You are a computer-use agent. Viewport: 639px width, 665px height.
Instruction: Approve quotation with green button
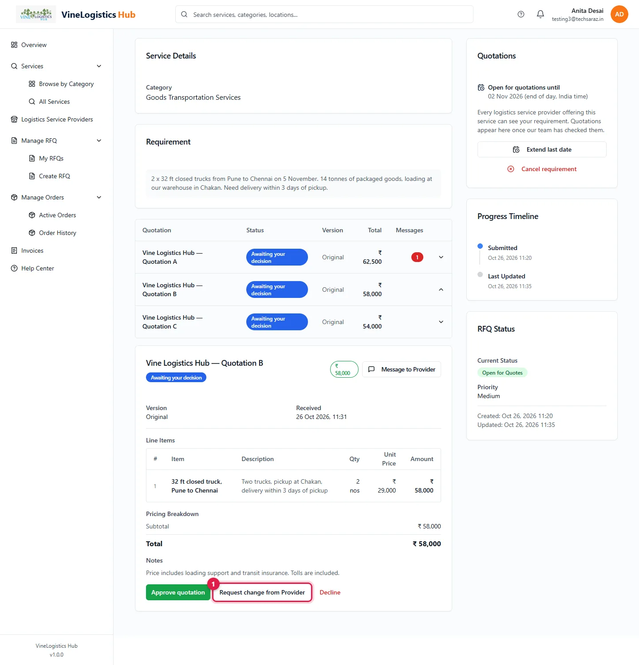178,592
